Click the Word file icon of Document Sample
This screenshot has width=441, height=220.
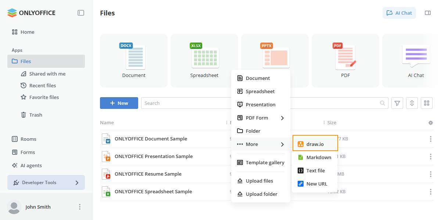click(106, 139)
